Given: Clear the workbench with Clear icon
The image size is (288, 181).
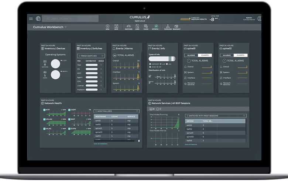Looking at the screenshot, I should pos(146,27).
